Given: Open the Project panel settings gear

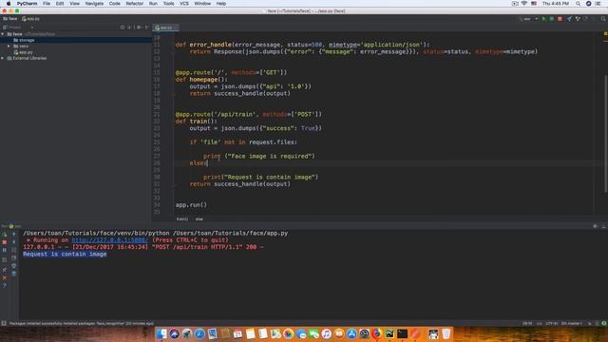Looking at the screenshot, I should click(139, 28).
